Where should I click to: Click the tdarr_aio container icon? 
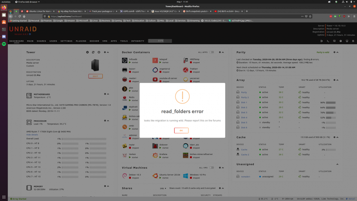point(186,146)
